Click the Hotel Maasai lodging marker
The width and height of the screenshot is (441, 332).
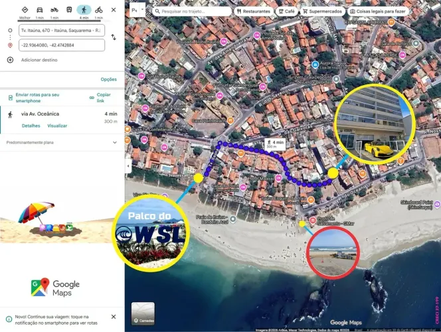[278, 178]
